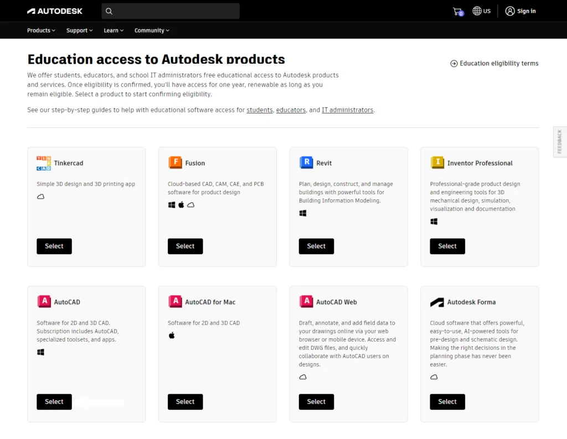Click the search magnifier icon
Screen dimensions: 567x439
109,11
